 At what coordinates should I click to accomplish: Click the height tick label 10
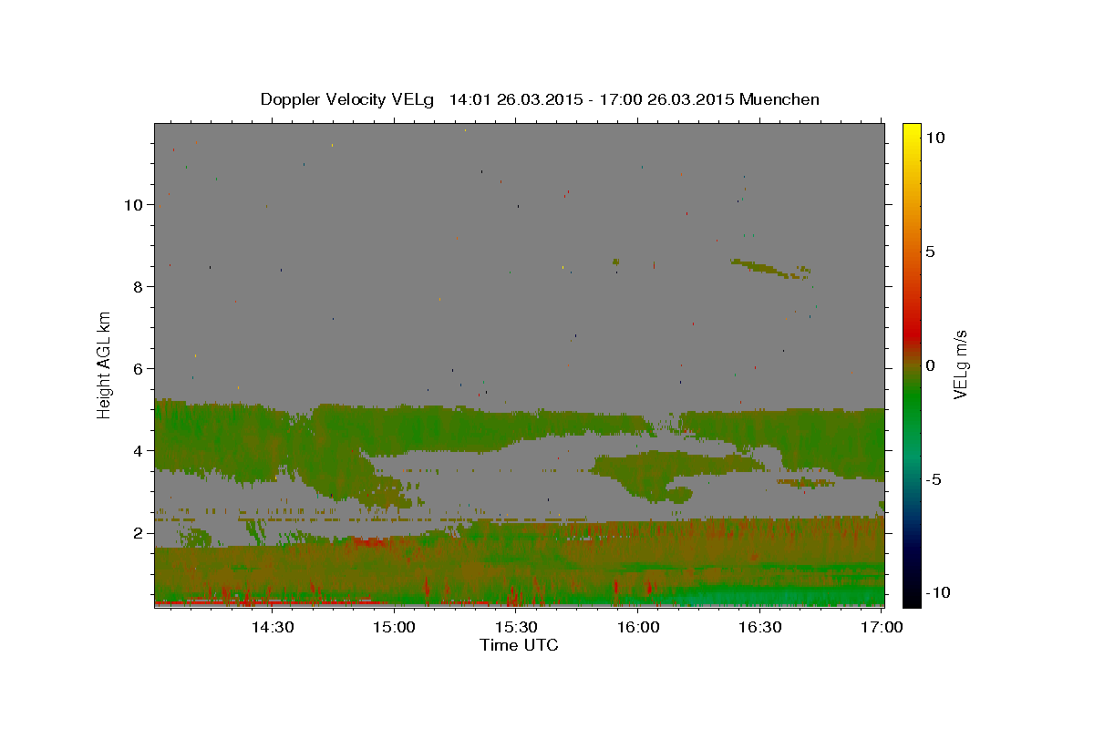tap(134, 204)
